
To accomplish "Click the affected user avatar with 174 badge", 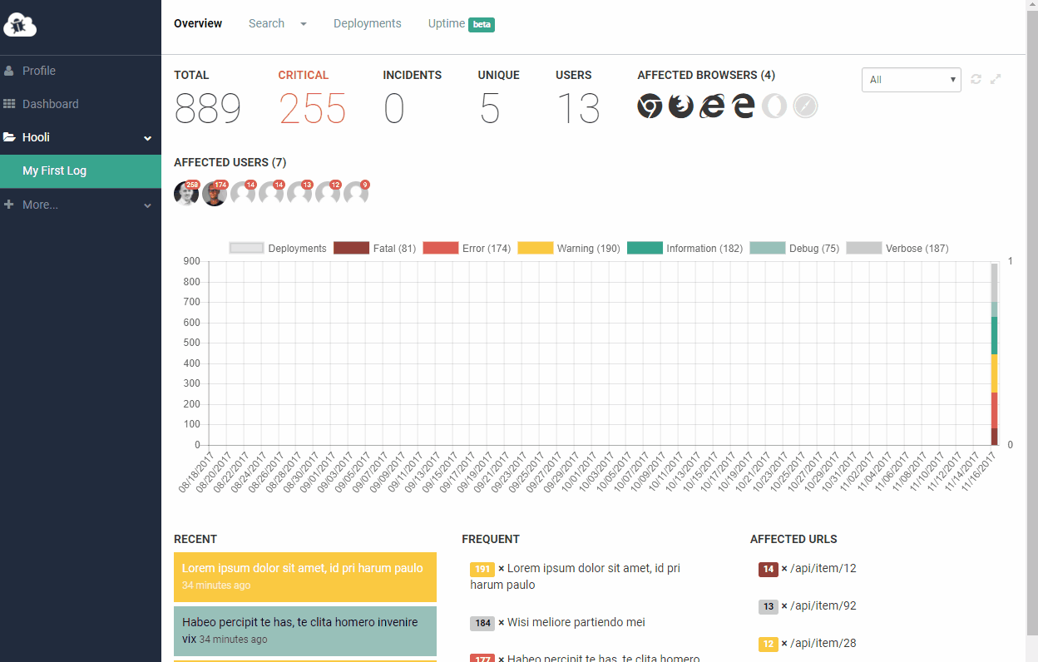I will (x=215, y=193).
